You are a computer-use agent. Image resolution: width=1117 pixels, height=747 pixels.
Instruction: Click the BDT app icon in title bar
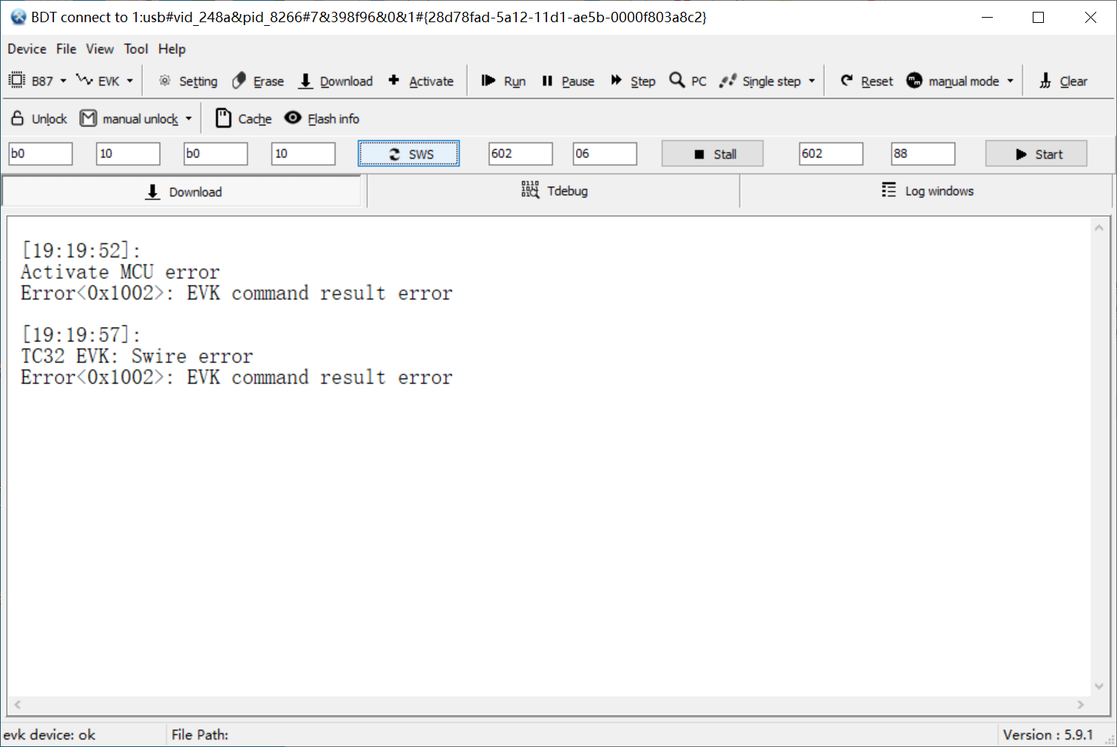[18, 17]
